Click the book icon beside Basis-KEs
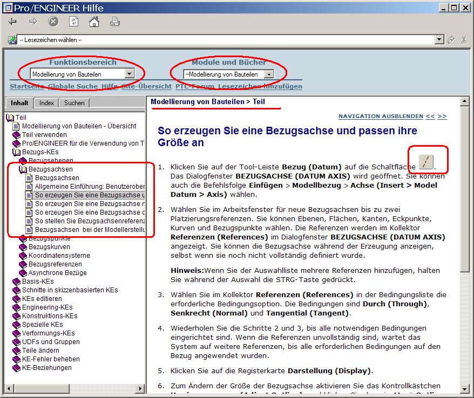 click(x=16, y=282)
